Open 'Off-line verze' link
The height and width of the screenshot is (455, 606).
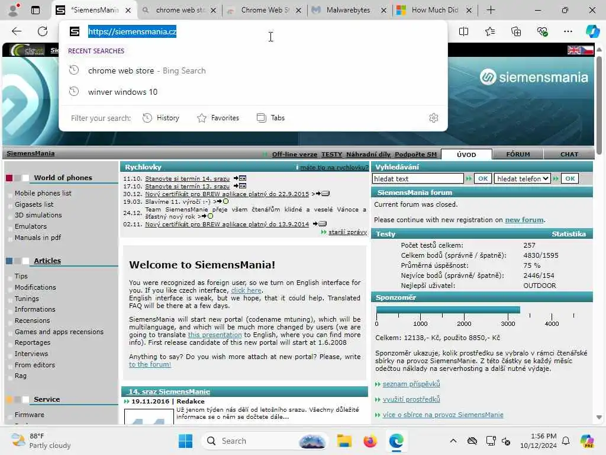click(x=295, y=155)
